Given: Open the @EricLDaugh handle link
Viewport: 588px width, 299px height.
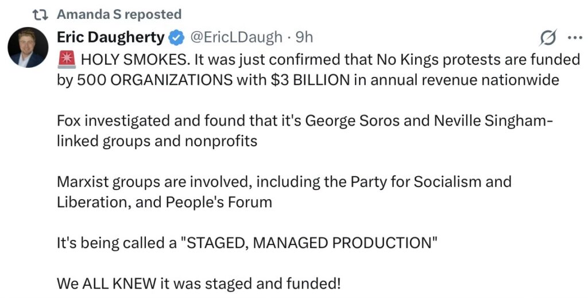Looking at the screenshot, I should pyautogui.click(x=236, y=38).
